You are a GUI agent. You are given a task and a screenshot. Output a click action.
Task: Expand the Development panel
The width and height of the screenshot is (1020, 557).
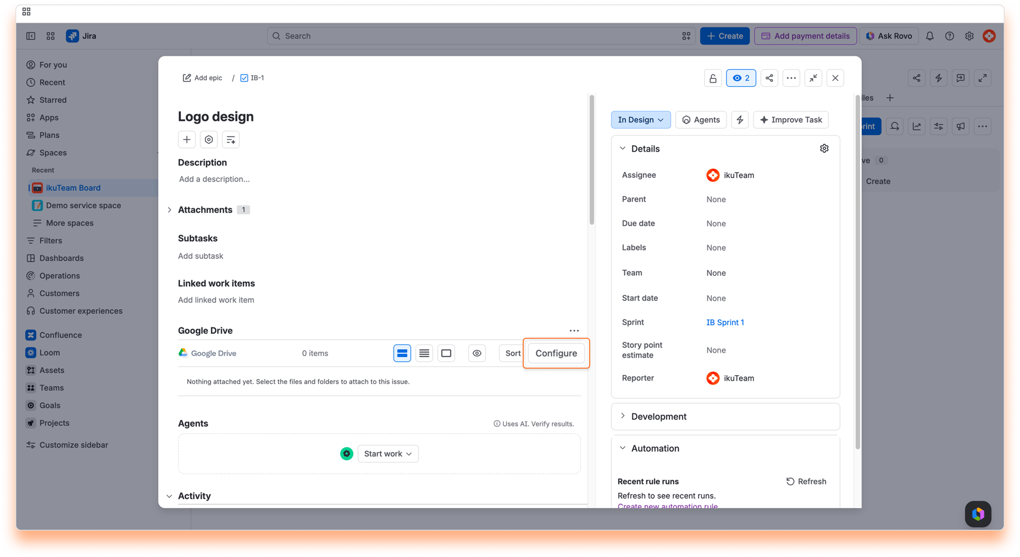tap(623, 416)
